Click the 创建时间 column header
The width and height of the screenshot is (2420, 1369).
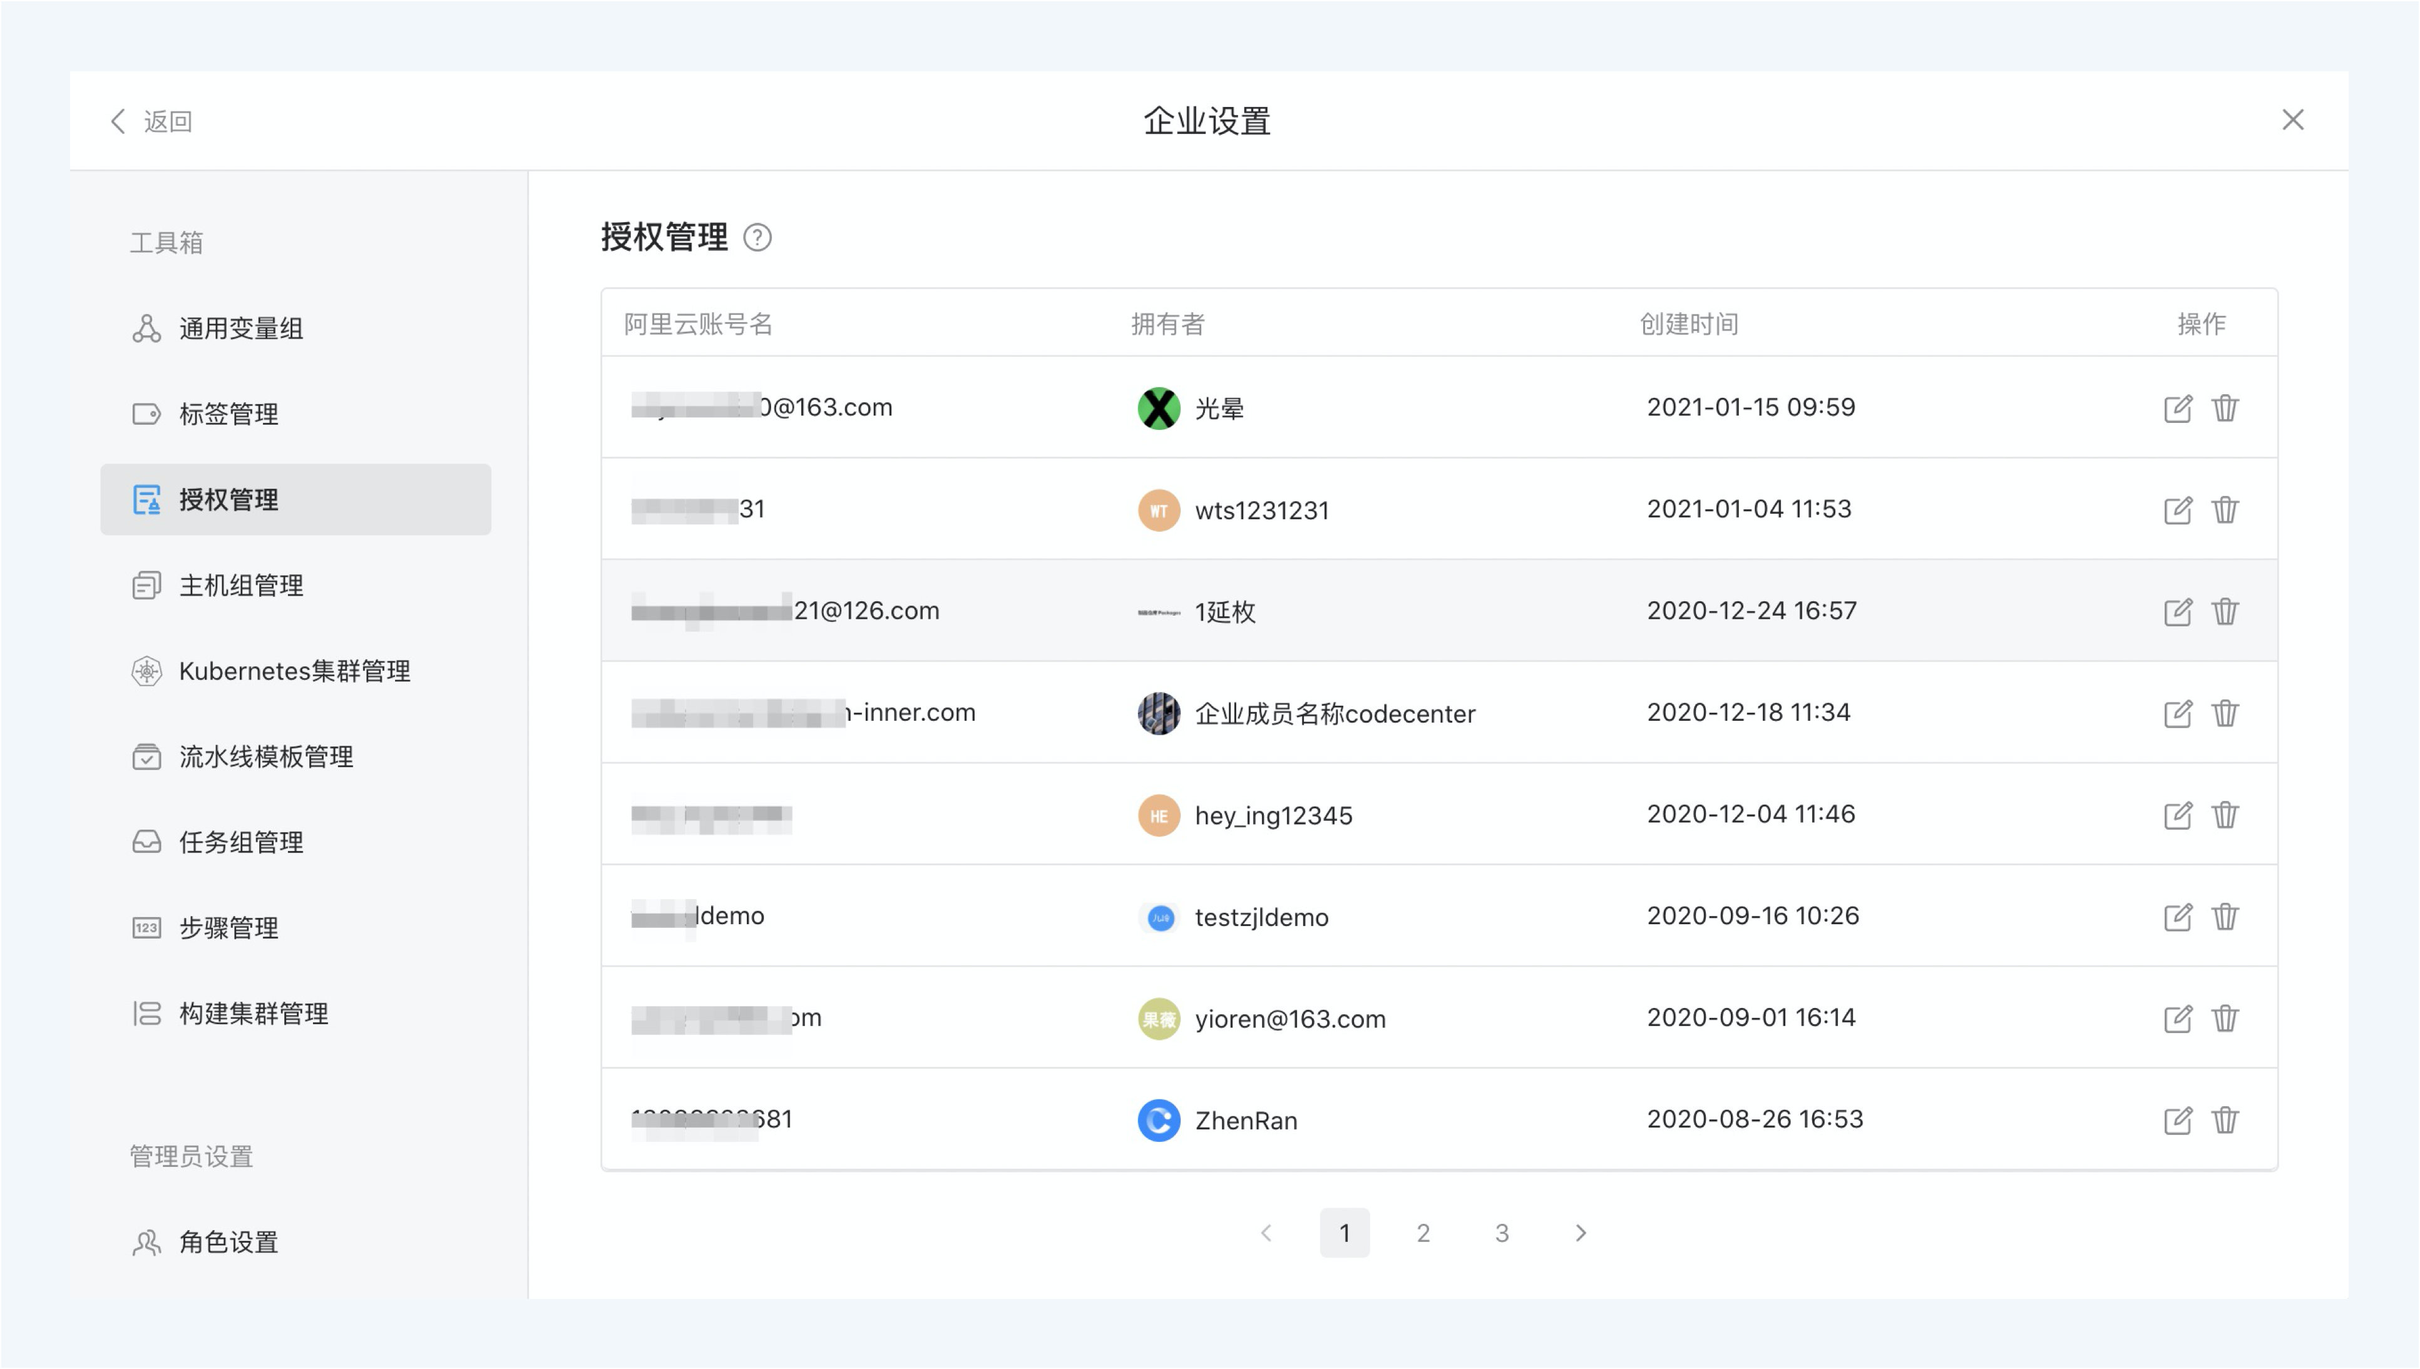pos(1689,324)
